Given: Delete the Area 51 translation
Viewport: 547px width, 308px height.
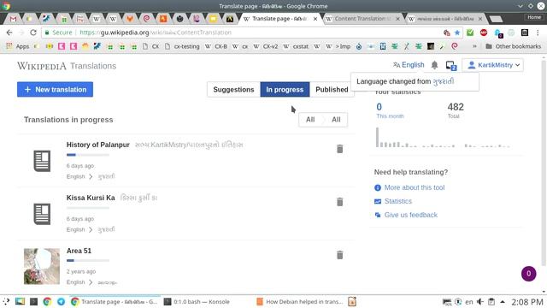Looking at the screenshot, I should coord(340,255).
